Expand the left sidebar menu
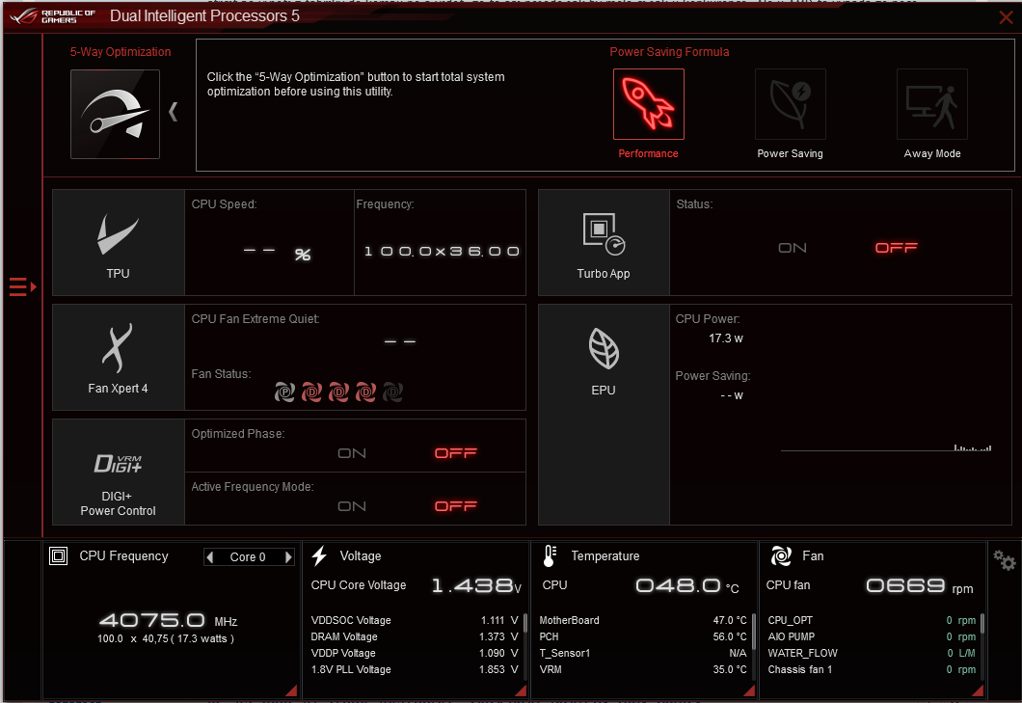 click(21, 286)
